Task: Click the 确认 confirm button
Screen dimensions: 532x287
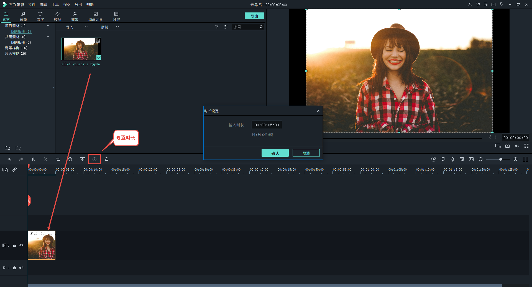Action: click(x=275, y=153)
